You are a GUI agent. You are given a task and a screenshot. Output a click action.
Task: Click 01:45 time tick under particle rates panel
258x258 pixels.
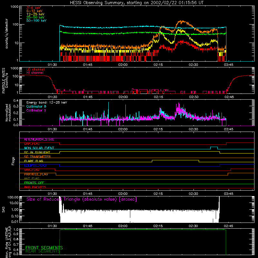(x=88, y=97)
